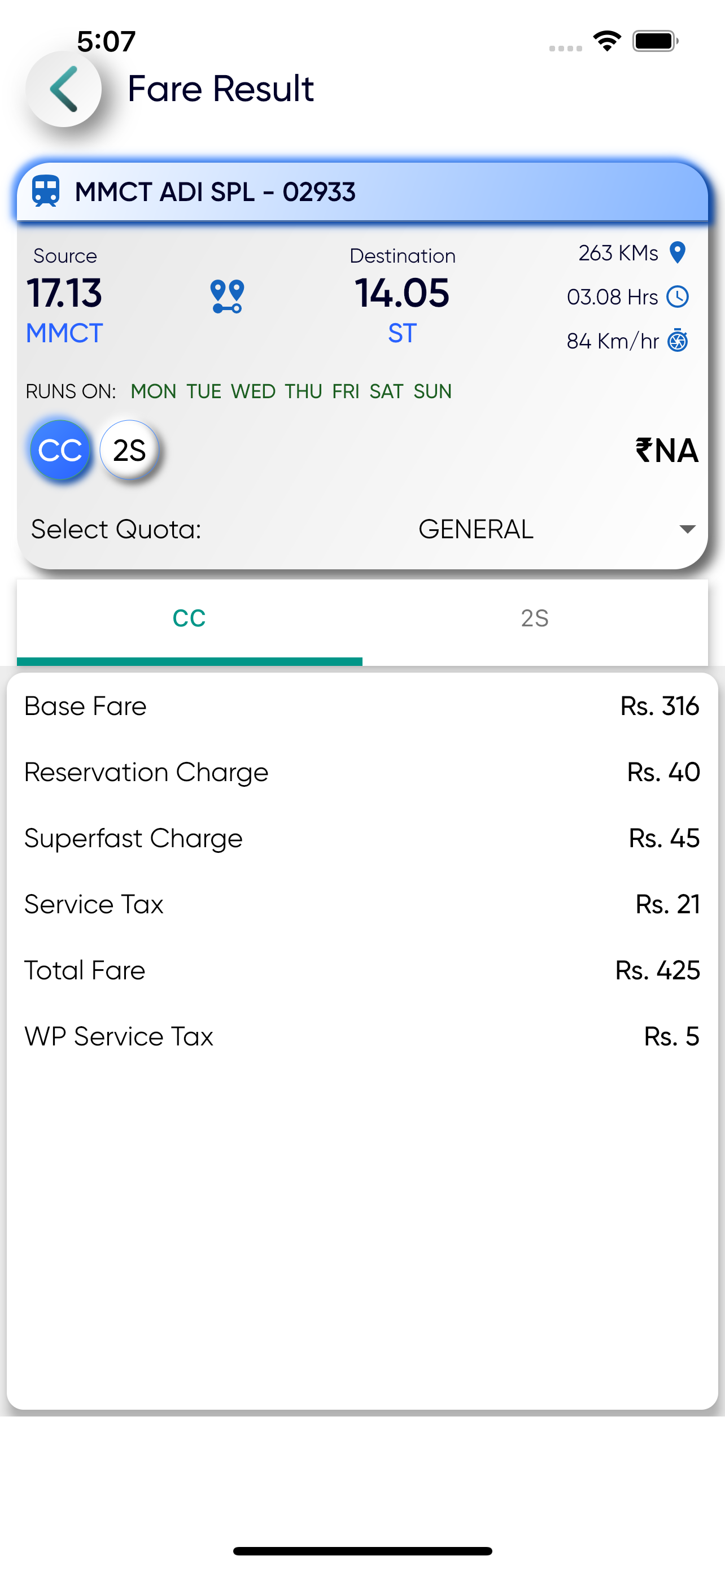Select the 2S class circle button

pyautogui.click(x=129, y=450)
